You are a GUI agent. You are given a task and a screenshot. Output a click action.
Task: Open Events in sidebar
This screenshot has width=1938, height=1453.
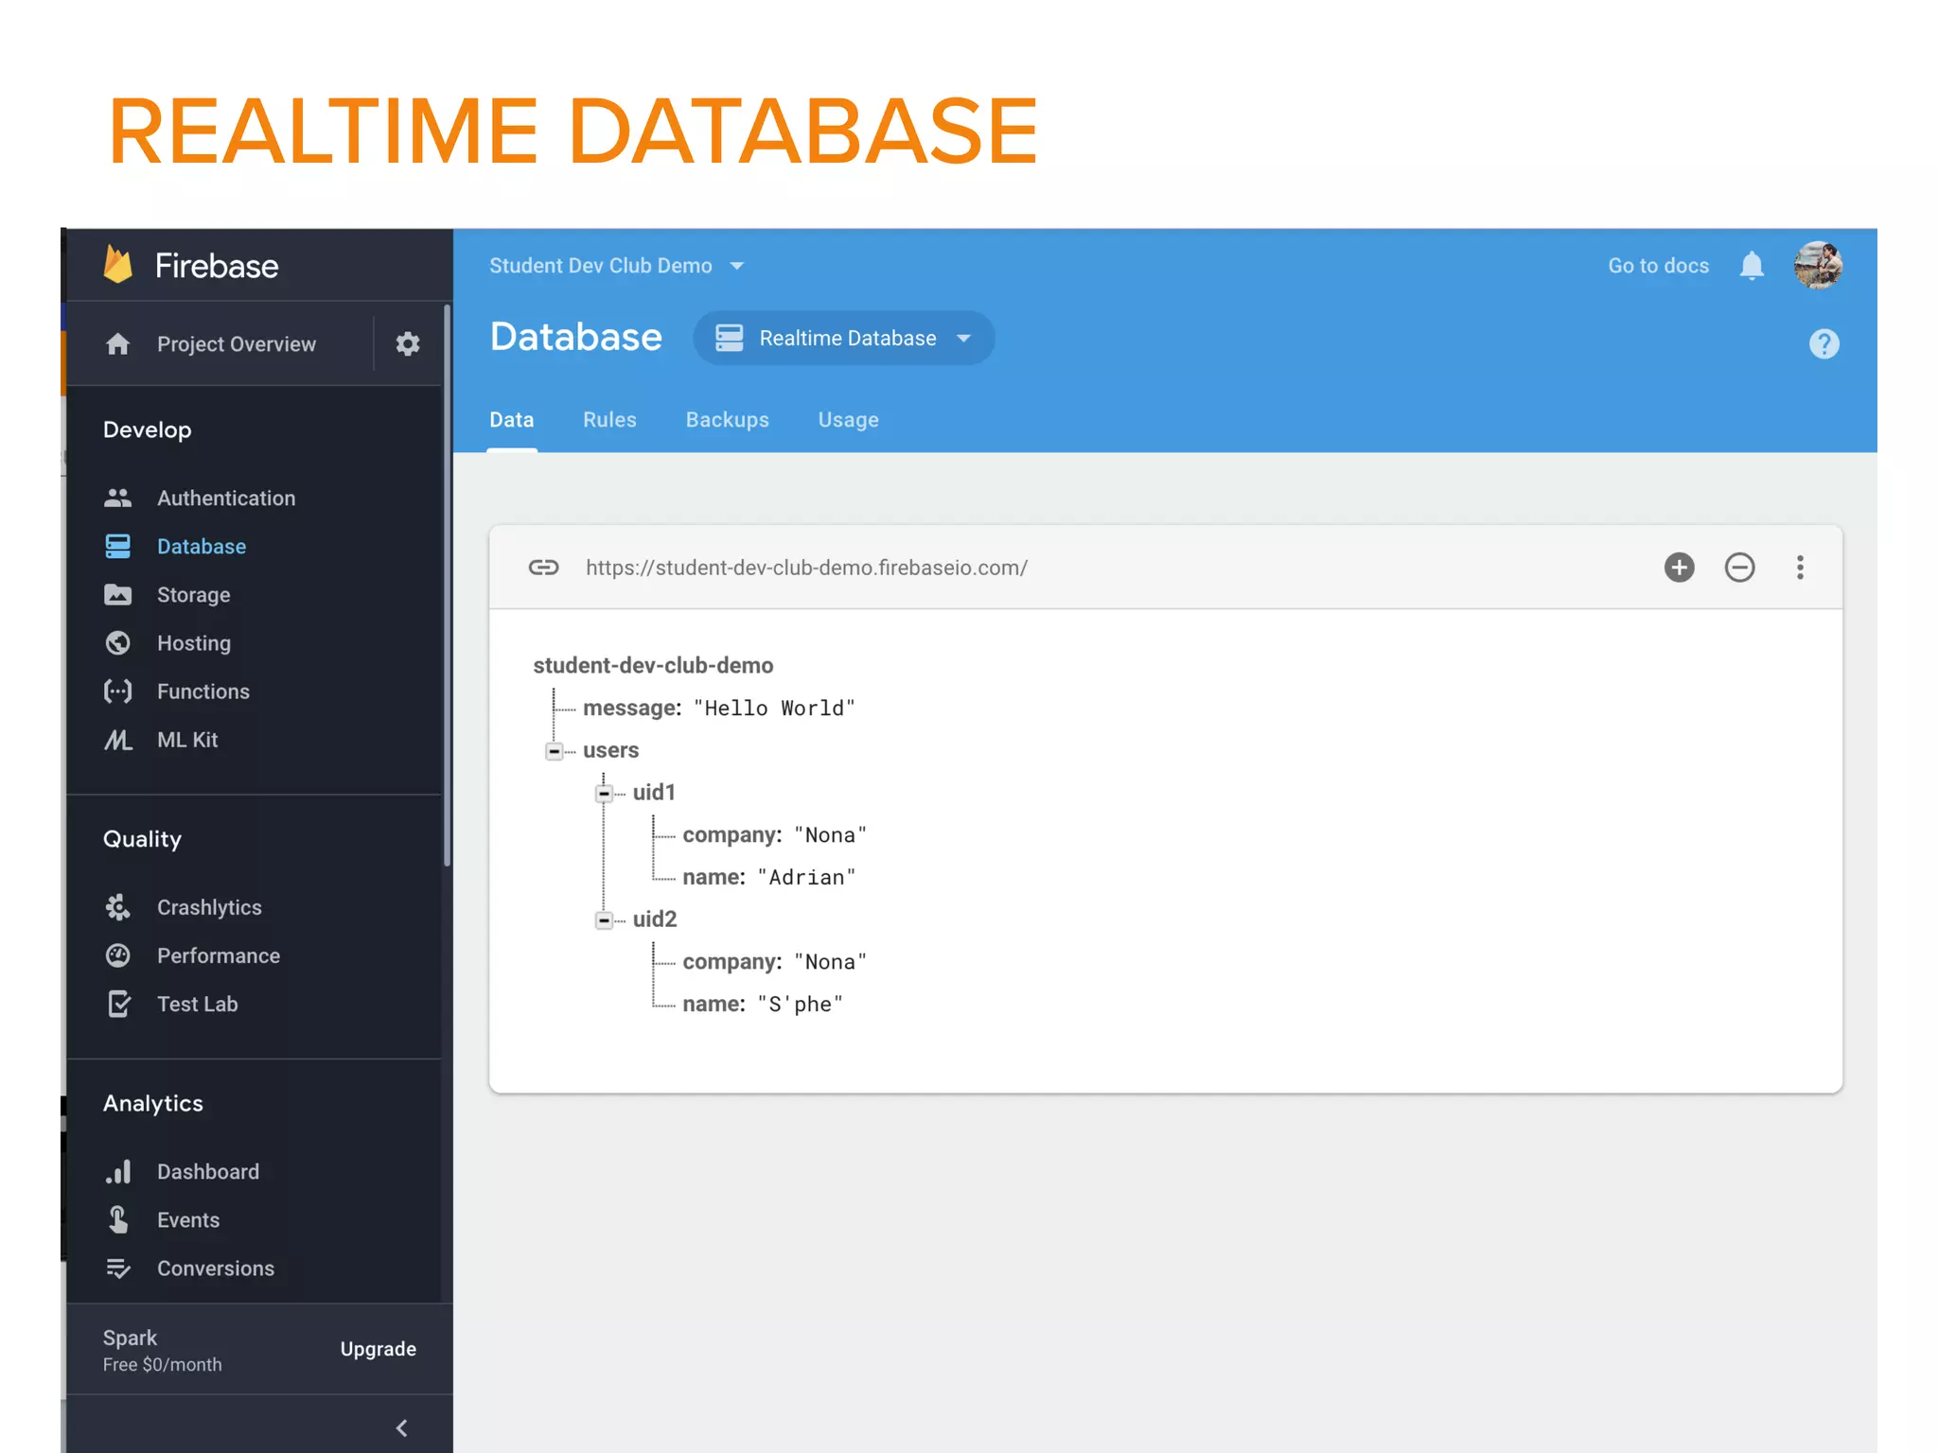pyautogui.click(x=187, y=1219)
